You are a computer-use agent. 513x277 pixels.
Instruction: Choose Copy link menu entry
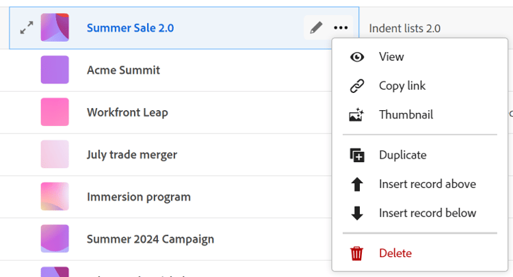[402, 86]
